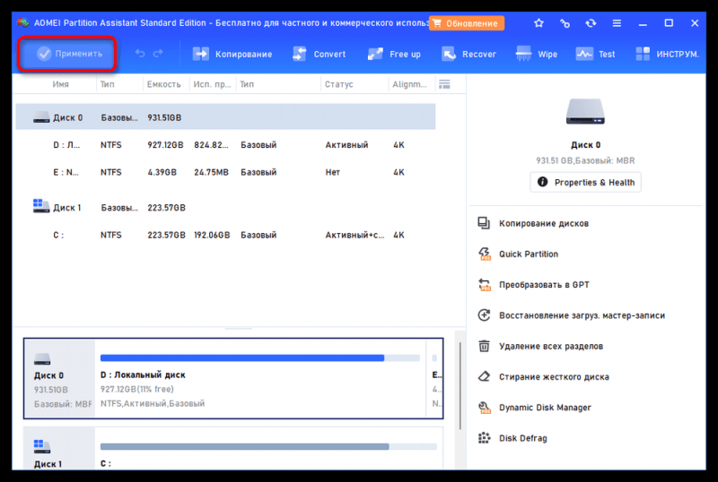This screenshot has height=482, width=718.
Task: Click the orange Обновление upgrade button
Action: [467, 23]
